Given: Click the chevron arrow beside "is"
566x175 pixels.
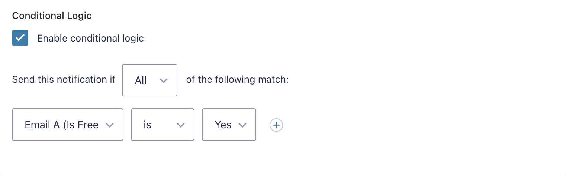Looking at the screenshot, I should 180,125.
